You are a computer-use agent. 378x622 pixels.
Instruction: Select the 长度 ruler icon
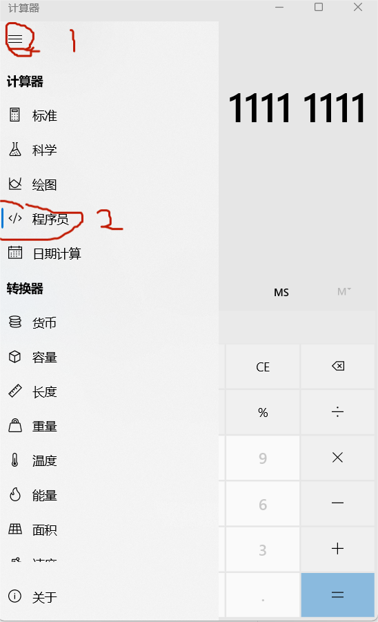tap(15, 391)
